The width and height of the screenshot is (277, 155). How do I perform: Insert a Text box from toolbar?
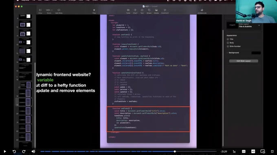point(142,11)
